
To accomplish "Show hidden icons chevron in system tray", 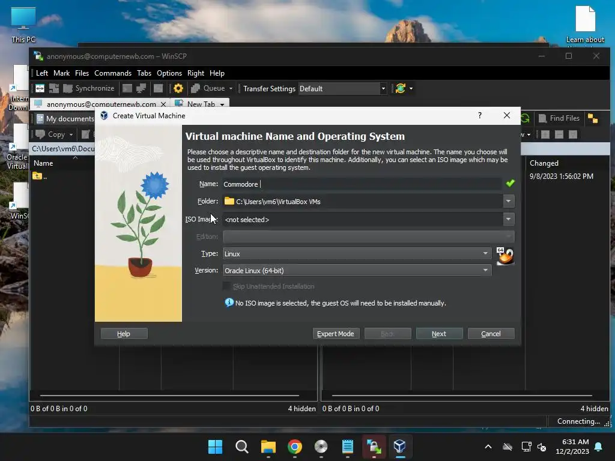I will coord(488,447).
